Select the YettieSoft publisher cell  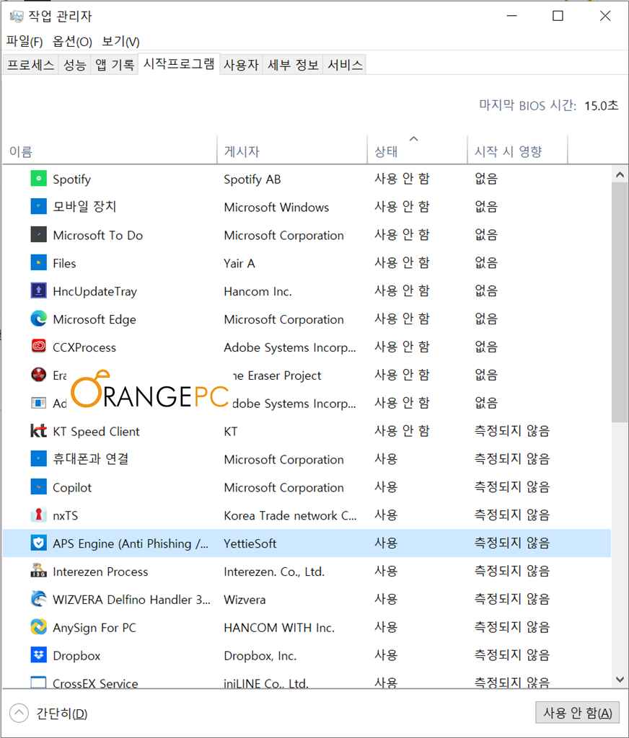[250, 543]
